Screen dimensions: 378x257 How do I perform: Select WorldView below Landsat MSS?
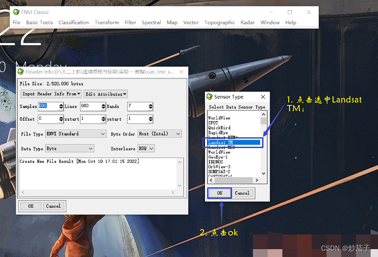(x=219, y=152)
